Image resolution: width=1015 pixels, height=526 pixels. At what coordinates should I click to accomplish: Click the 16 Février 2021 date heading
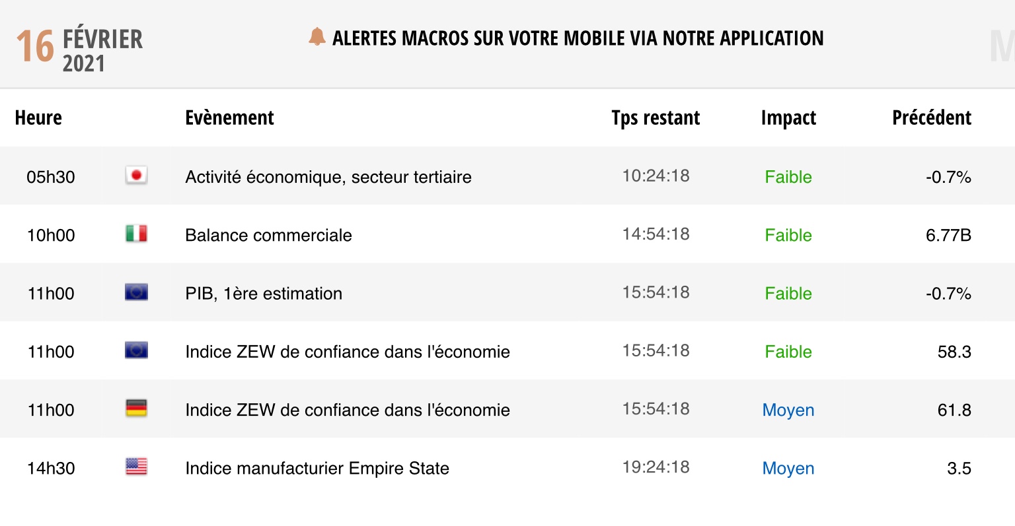pyautogui.click(x=79, y=48)
